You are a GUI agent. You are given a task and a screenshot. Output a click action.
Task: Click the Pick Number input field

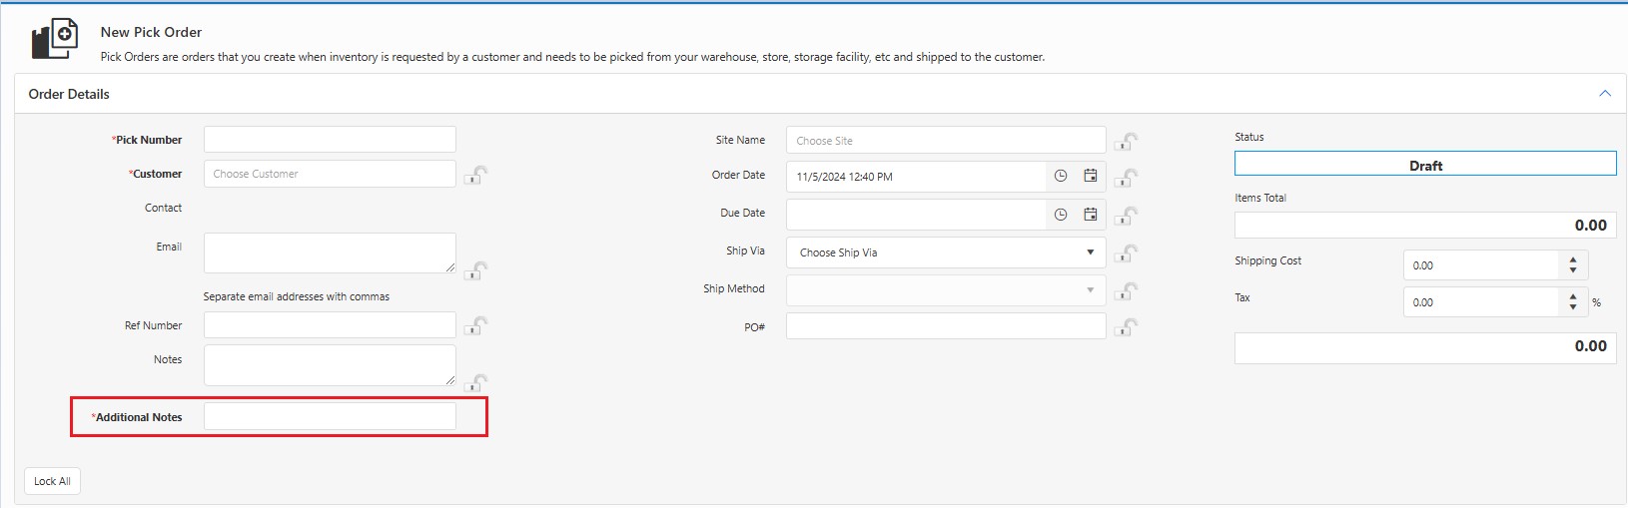point(330,140)
